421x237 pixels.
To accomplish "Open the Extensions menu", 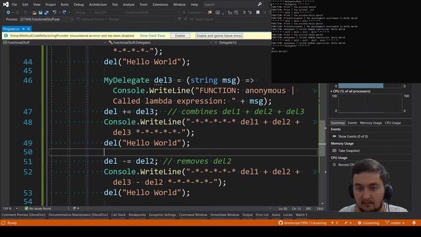I will [x=161, y=5].
